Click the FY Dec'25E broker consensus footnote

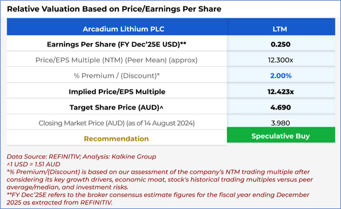pyautogui.click(x=158, y=199)
